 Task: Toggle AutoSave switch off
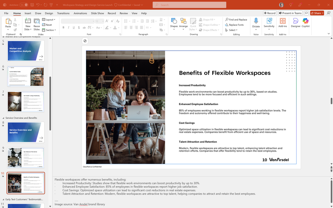pyautogui.click(x=24, y=5)
